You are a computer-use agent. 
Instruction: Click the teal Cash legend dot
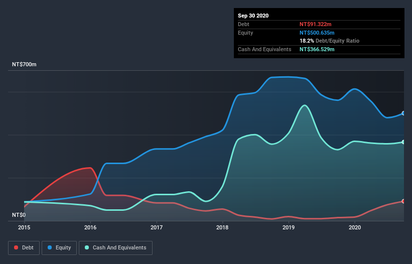pyautogui.click(x=87, y=247)
